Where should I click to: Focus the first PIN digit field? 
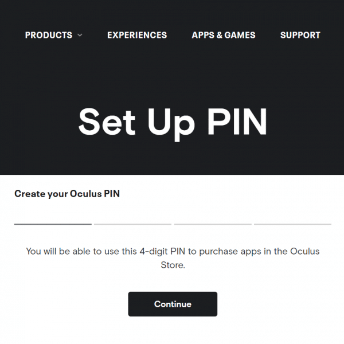(x=53, y=217)
